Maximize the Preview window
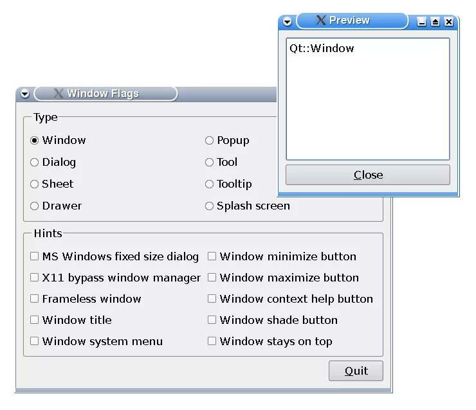Viewport: 476px width, 410px height. (x=435, y=22)
